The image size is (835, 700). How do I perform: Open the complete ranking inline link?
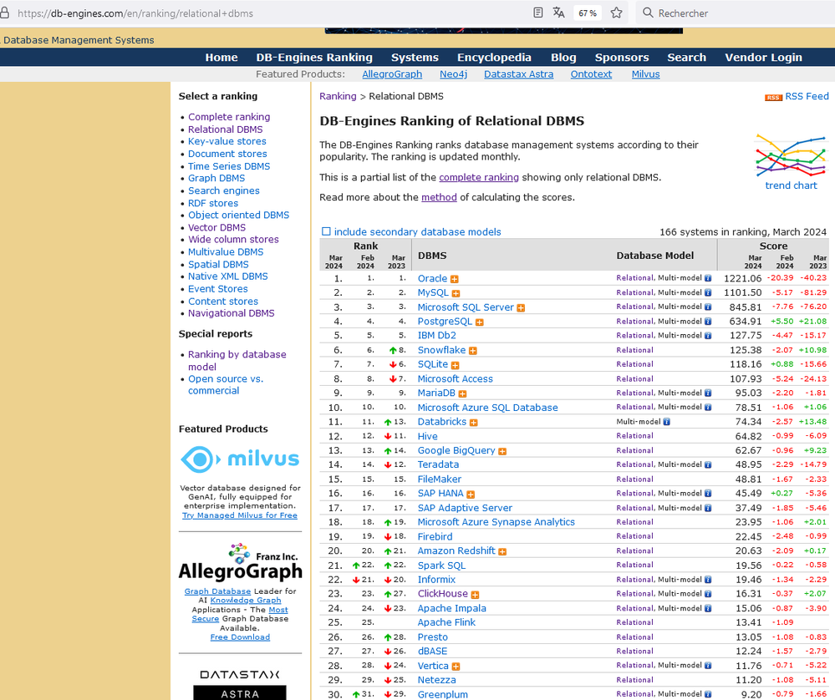[x=479, y=177]
